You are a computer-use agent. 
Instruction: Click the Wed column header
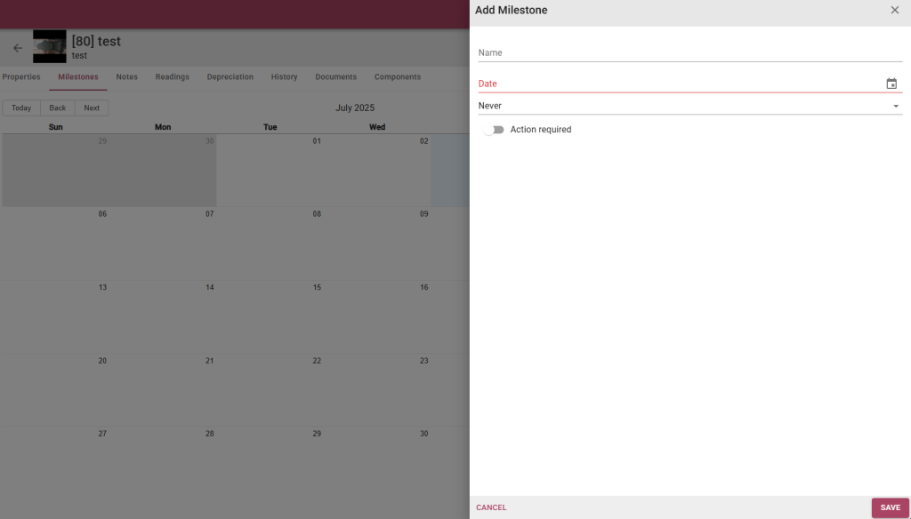point(377,127)
